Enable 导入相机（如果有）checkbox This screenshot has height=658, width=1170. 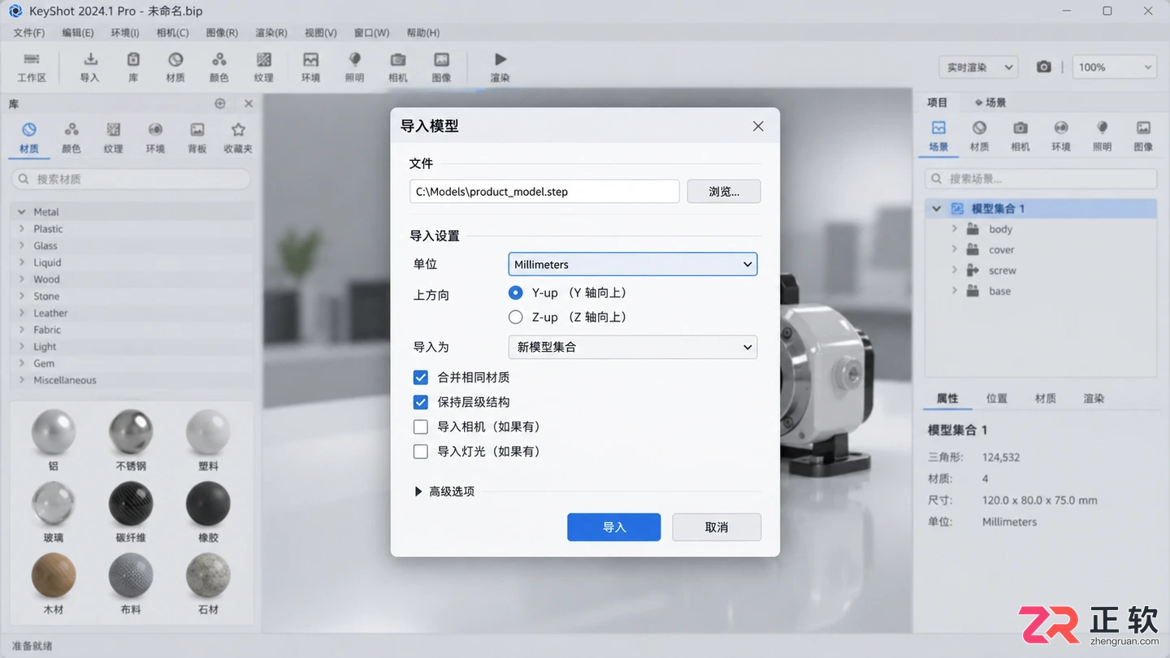tap(420, 426)
